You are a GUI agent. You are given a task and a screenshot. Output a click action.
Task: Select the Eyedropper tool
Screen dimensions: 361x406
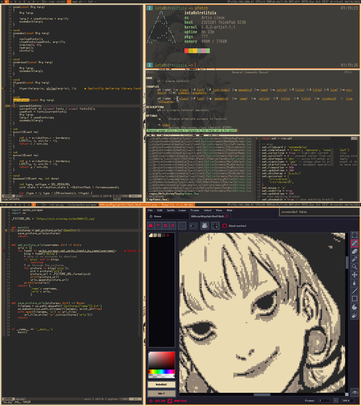pos(355,259)
